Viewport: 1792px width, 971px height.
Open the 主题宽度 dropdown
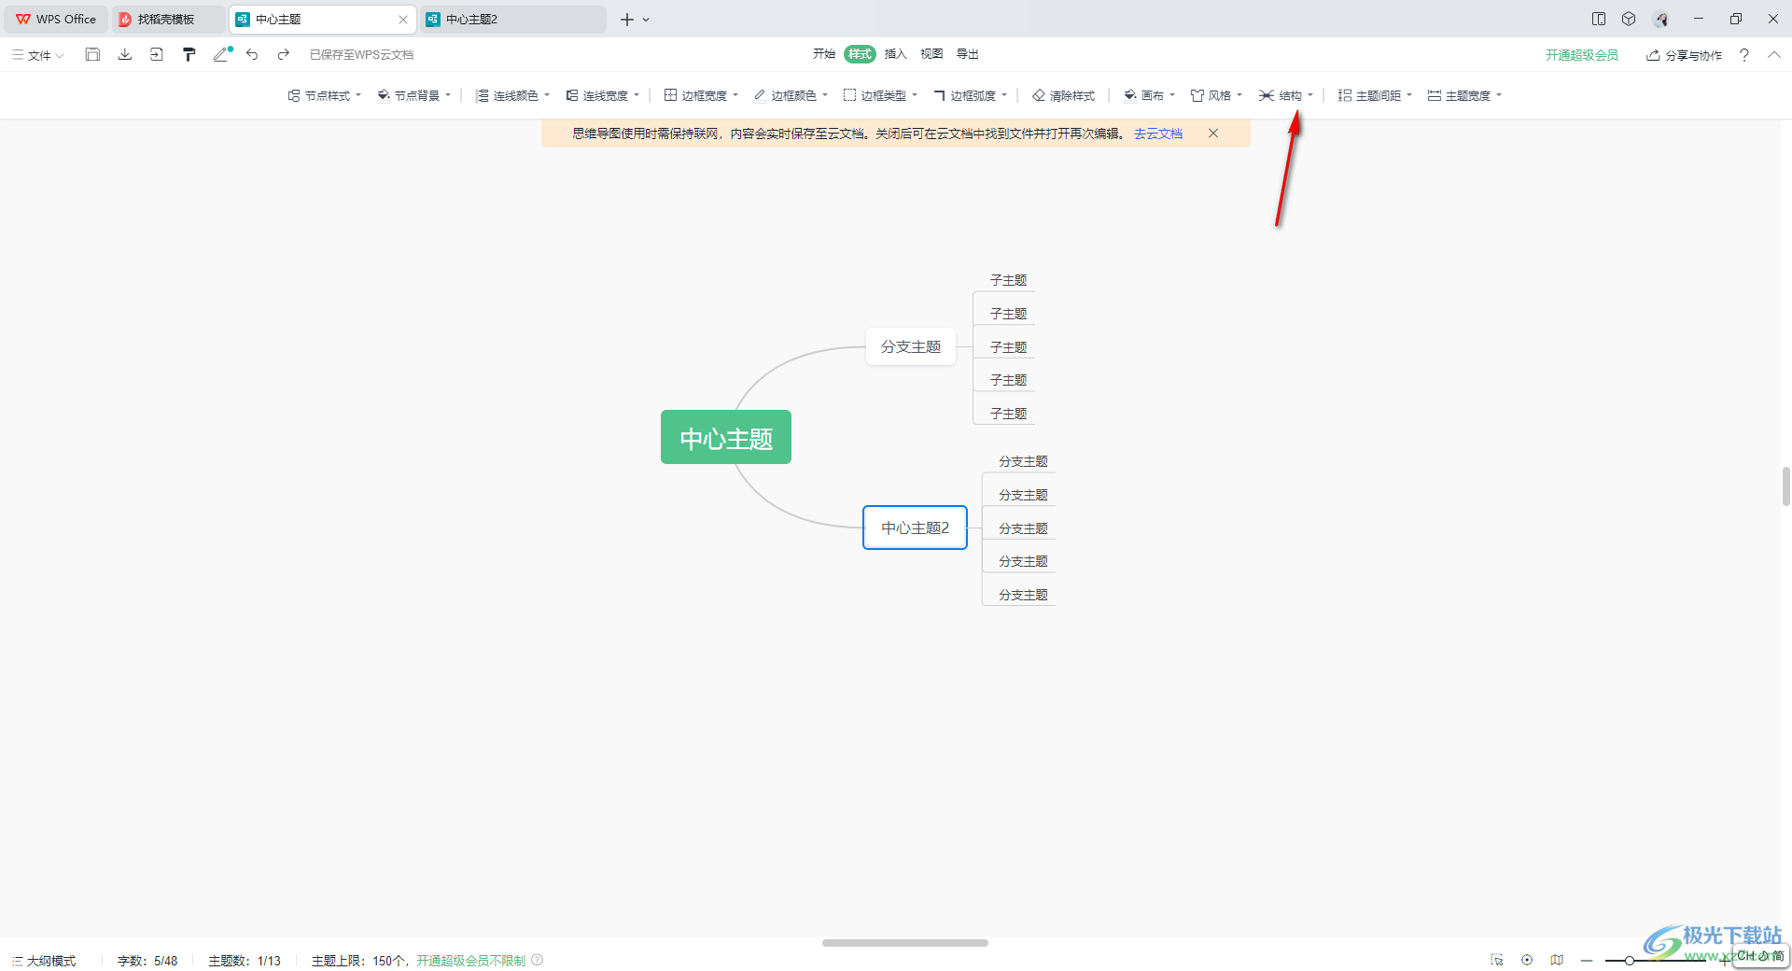click(1464, 95)
